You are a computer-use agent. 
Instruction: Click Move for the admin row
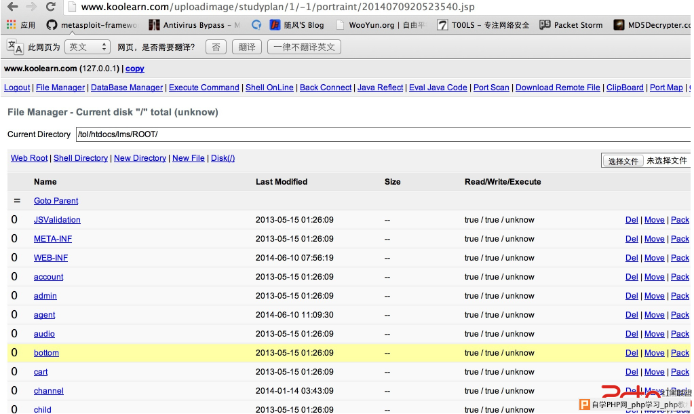coord(655,296)
